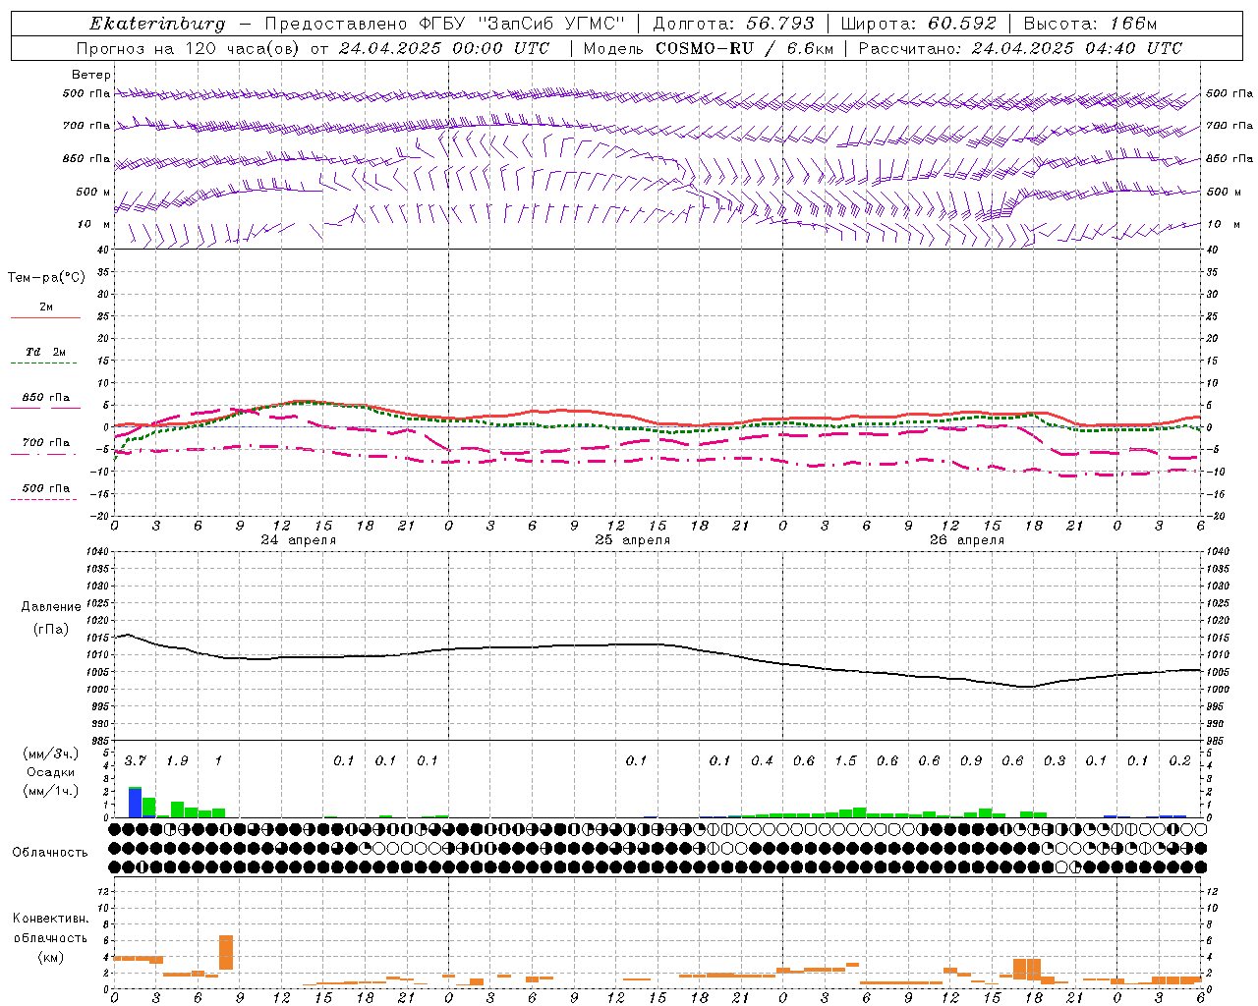Click the '(км)' unit under convective cloudiness
Screen dimensions: 1258x1006
pos(50,957)
